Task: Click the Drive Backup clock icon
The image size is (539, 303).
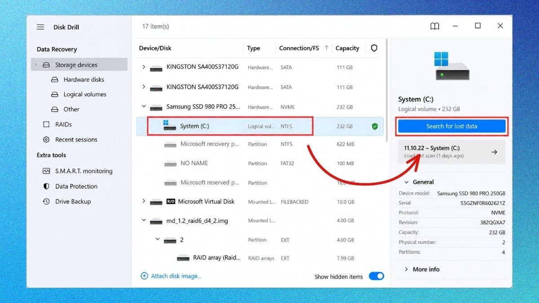Action: pyautogui.click(x=46, y=202)
